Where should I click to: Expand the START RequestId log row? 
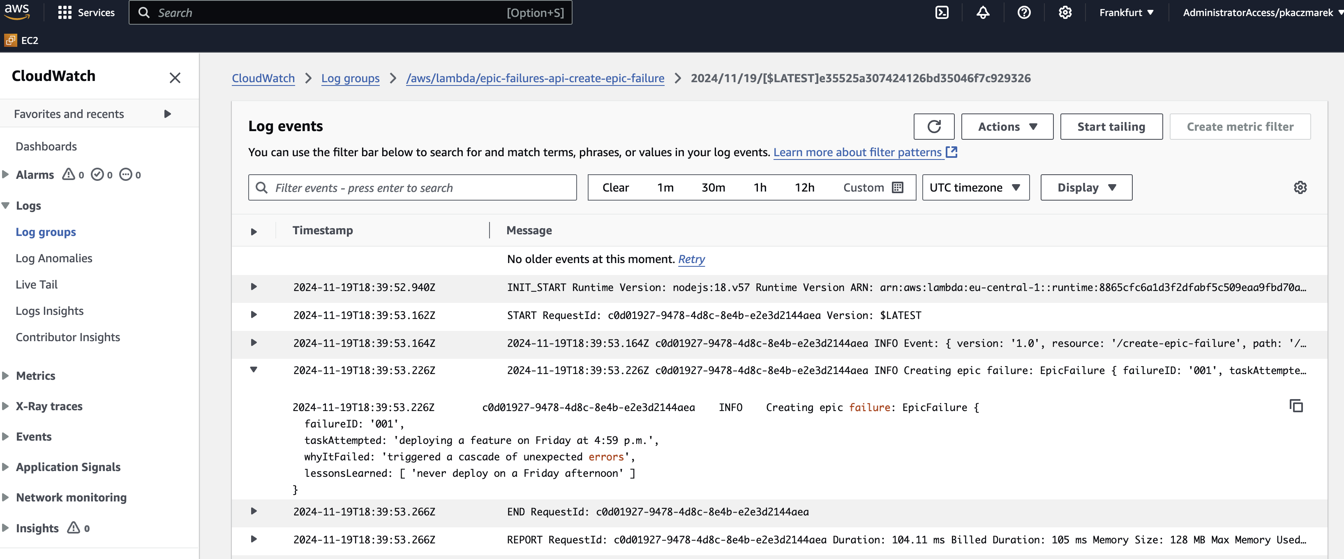point(254,314)
